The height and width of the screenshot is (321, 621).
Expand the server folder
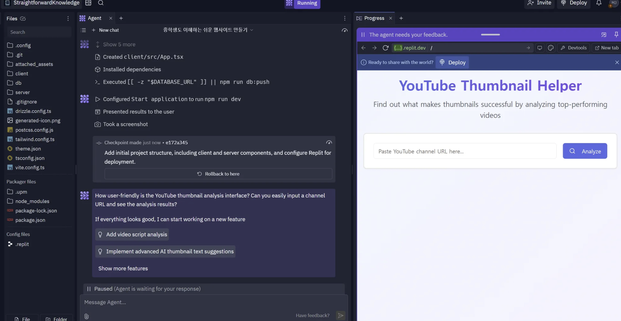click(19, 92)
